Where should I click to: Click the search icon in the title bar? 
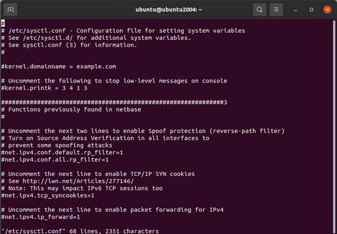[x=259, y=10]
